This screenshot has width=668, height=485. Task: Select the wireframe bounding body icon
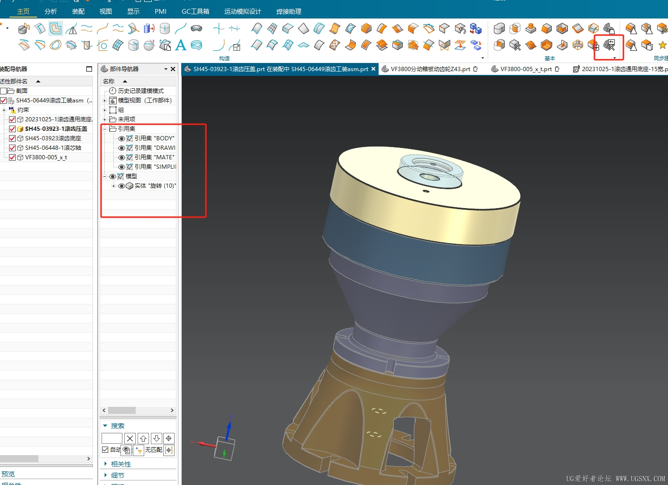(578, 45)
